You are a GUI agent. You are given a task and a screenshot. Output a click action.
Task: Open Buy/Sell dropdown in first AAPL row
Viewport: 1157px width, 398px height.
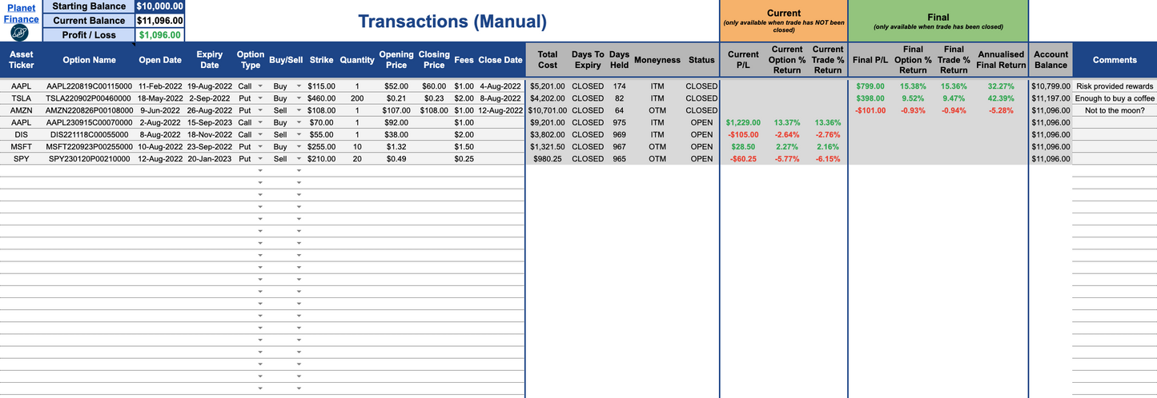click(x=299, y=86)
